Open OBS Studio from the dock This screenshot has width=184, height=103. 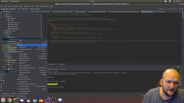click(54, 100)
